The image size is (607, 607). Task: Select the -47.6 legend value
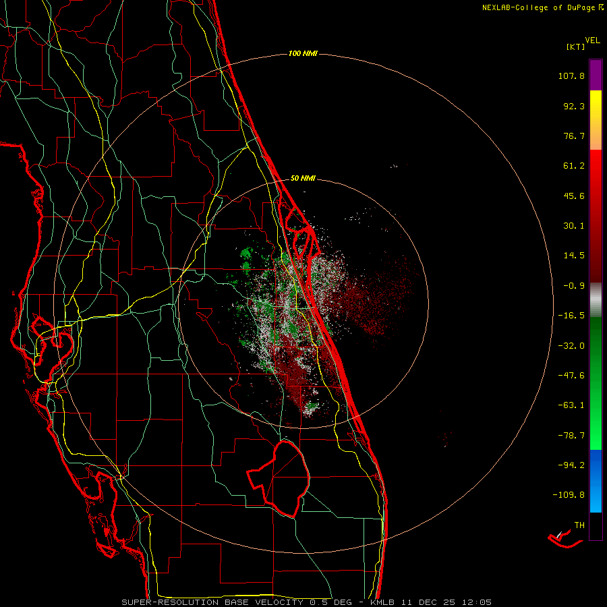(571, 376)
